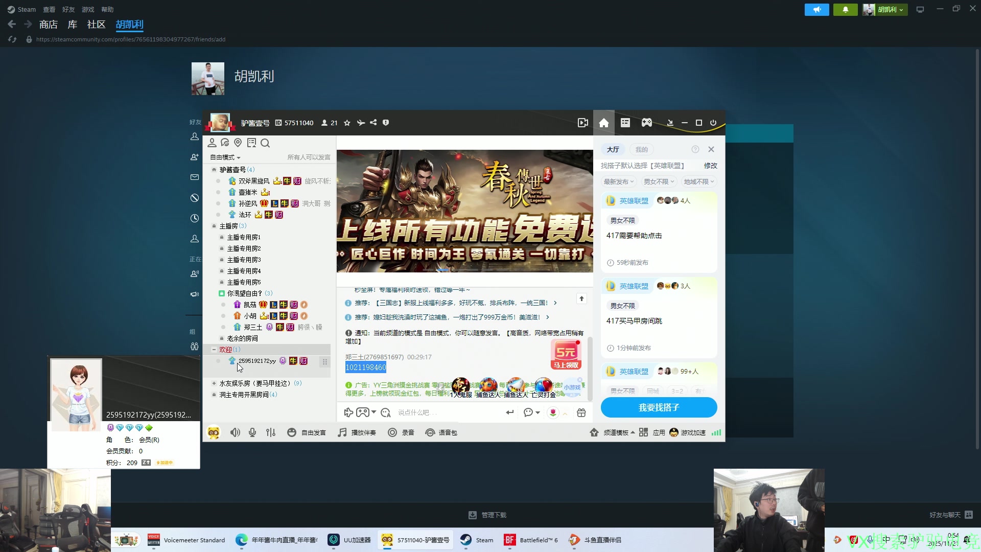Open the 男女不限 filter dropdown
Screen dimensions: 981x552
[x=659, y=182]
